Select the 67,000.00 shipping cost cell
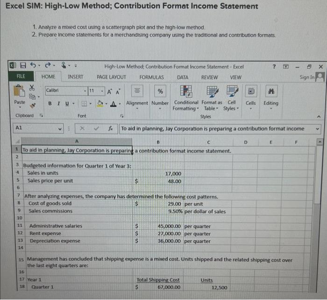Screen dimensions: 327x300 [x=158, y=287]
